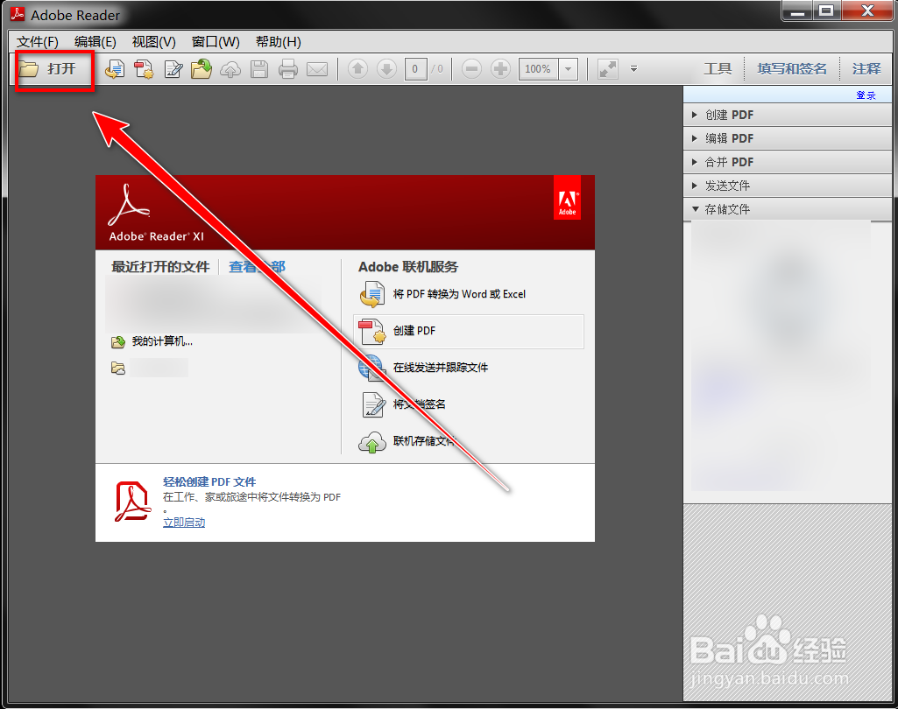Click the cloud storage icon in welcome screen

(x=372, y=442)
